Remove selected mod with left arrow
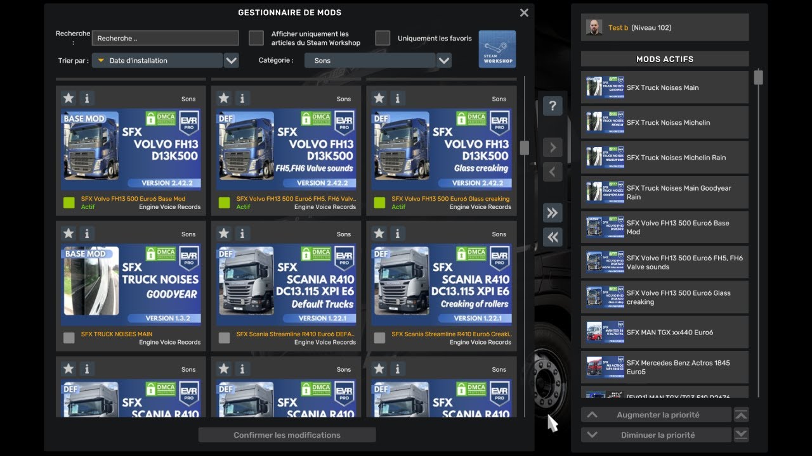Screen dimensions: 812x456 click(553, 172)
